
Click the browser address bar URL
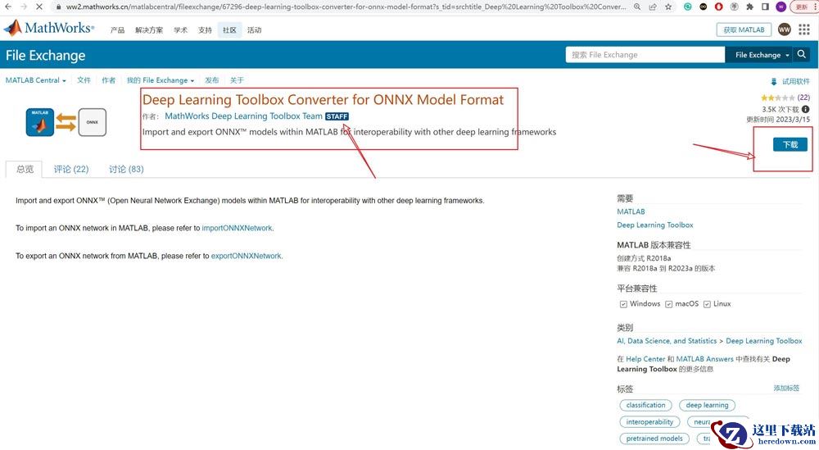pos(346,7)
